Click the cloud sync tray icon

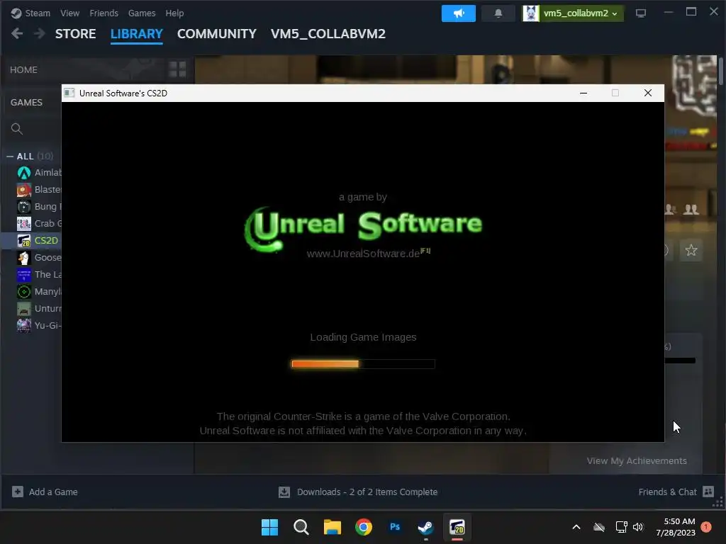599,527
